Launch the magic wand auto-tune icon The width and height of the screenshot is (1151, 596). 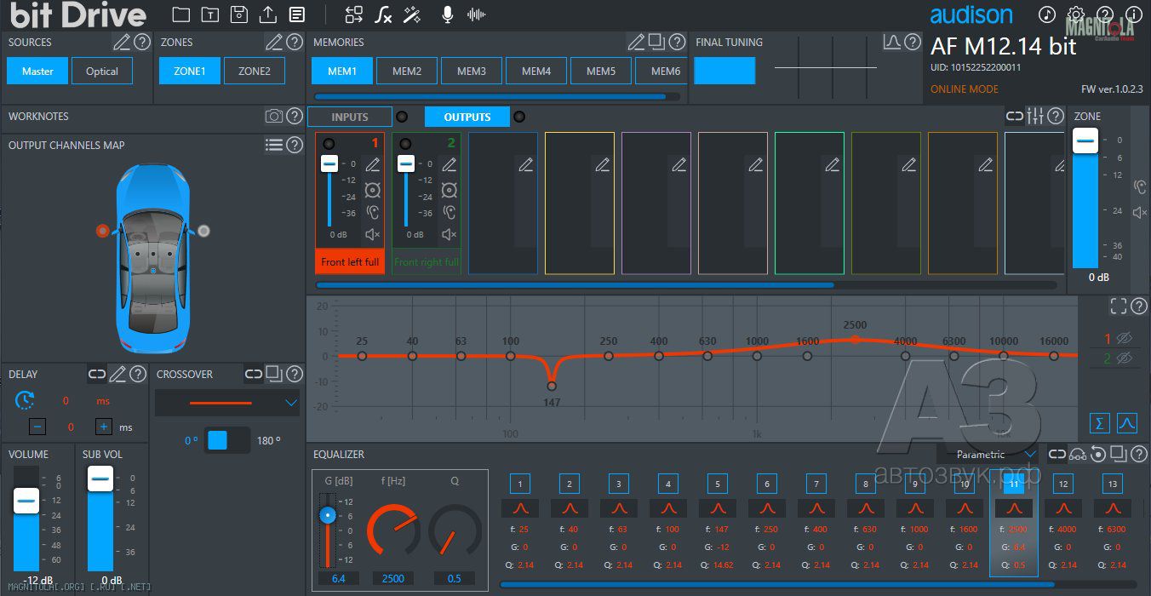point(413,14)
